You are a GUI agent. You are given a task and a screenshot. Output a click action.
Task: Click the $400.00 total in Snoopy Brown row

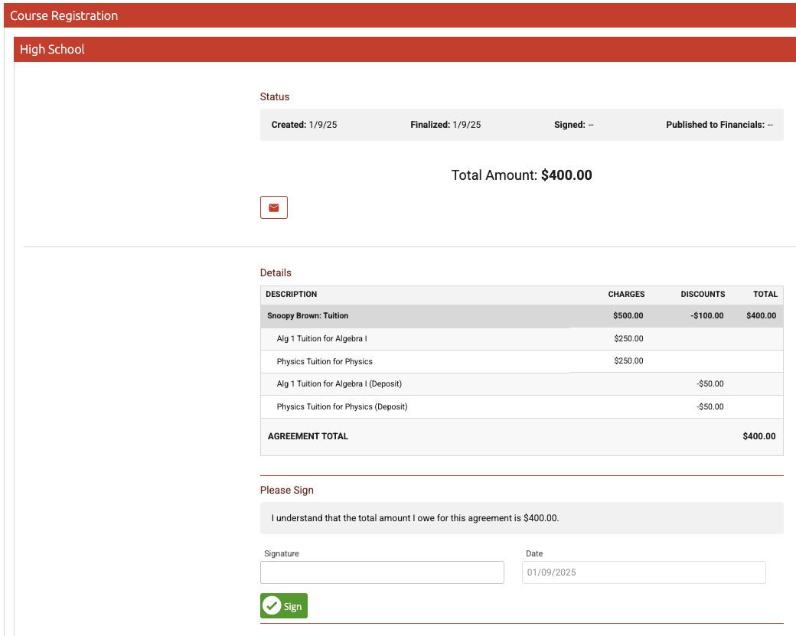tap(761, 316)
